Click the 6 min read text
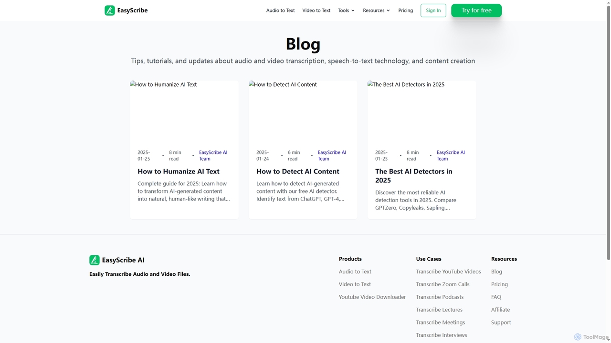 pyautogui.click(x=294, y=155)
